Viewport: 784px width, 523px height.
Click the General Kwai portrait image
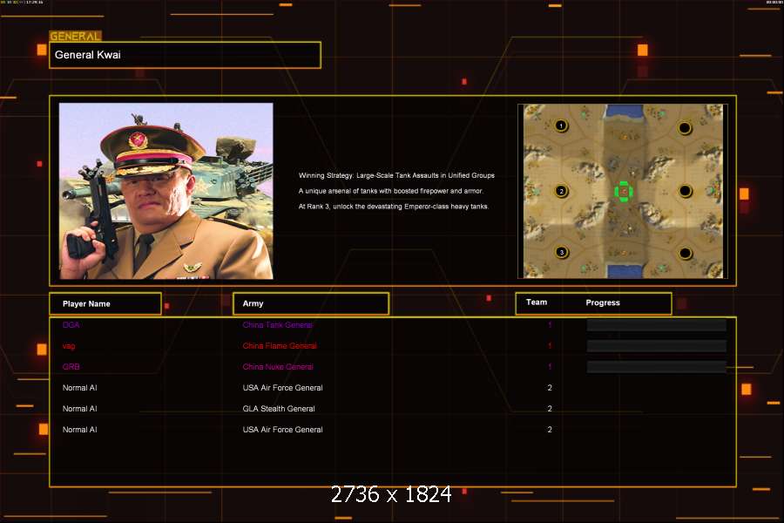166,191
